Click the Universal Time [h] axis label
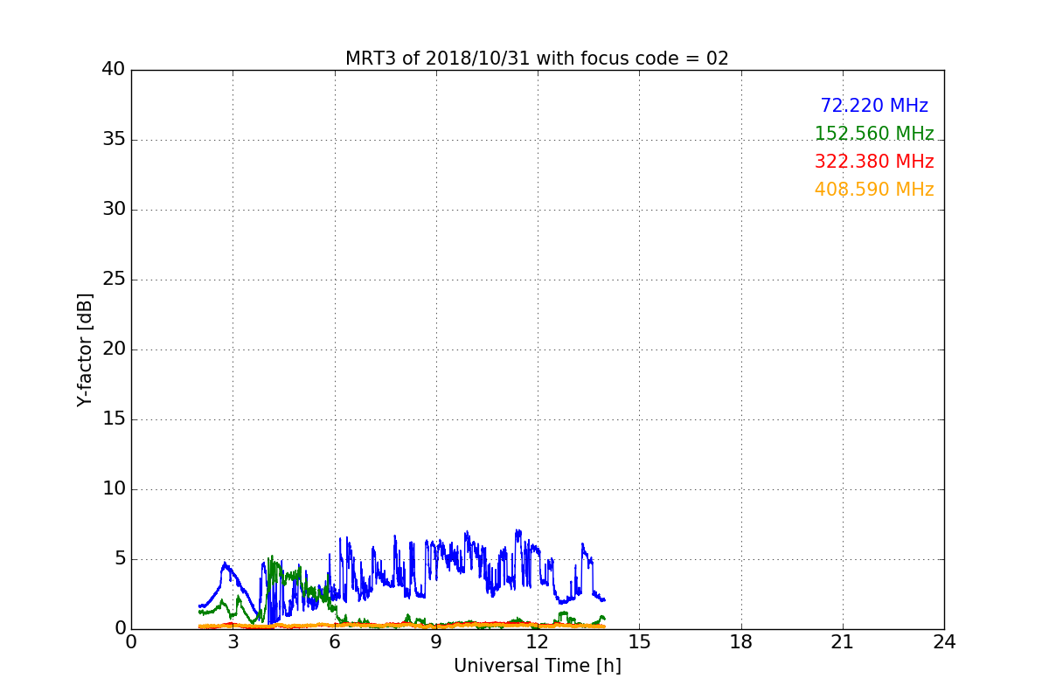This screenshot has width=1049, height=699. point(538,666)
